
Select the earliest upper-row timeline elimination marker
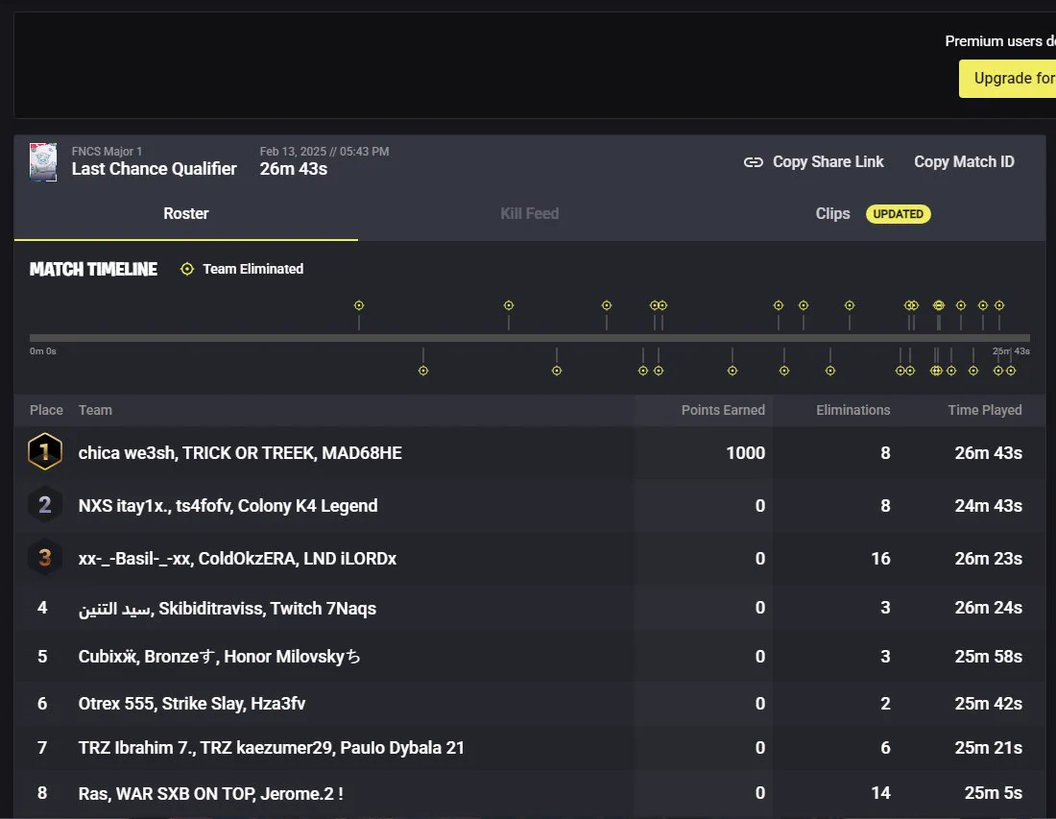359,305
